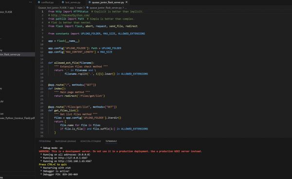The height and width of the screenshot is (179, 292).
Task: Select highlighted flask_server.py file in Explorer
Action: pos(18,54)
